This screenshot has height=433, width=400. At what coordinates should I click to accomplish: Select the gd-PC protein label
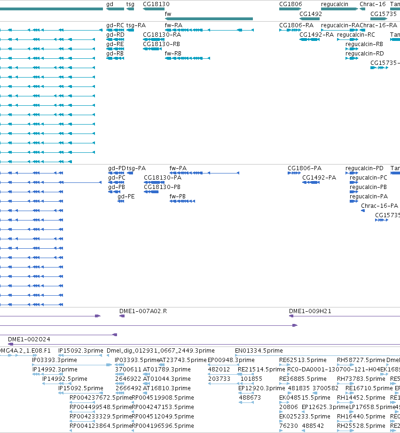point(117,178)
